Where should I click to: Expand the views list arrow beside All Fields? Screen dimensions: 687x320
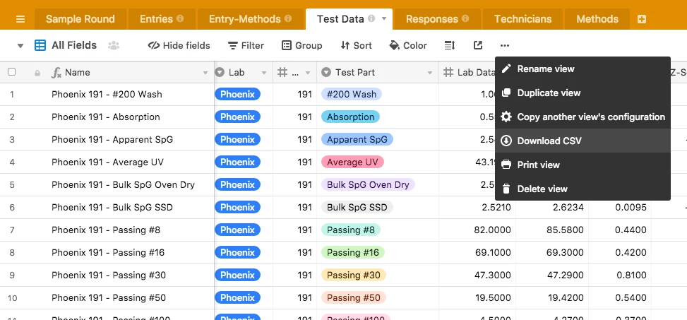[20, 46]
